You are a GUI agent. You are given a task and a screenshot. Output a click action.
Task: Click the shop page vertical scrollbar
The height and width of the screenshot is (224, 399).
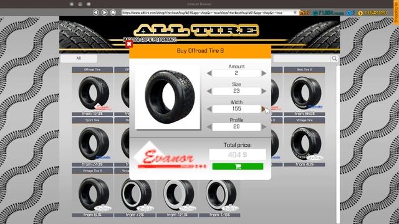coord(338,144)
